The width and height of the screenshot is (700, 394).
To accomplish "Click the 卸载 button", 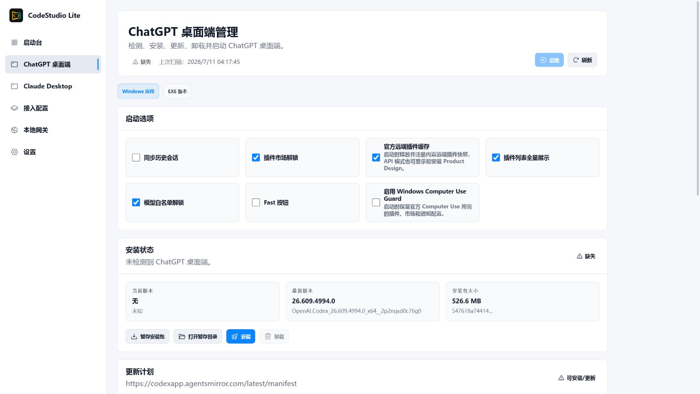I will 274,337.
